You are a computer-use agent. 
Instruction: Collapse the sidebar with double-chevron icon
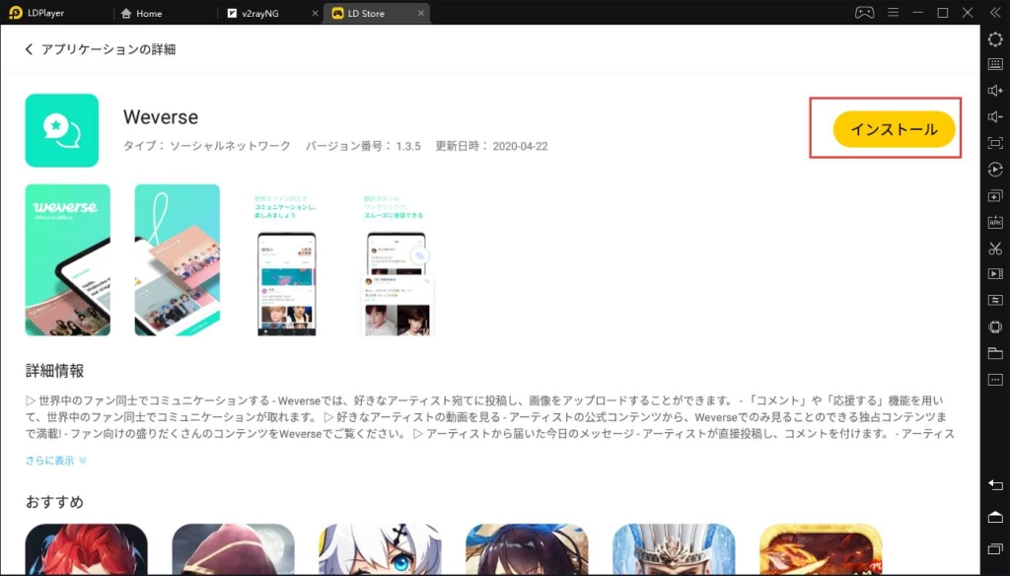(995, 13)
